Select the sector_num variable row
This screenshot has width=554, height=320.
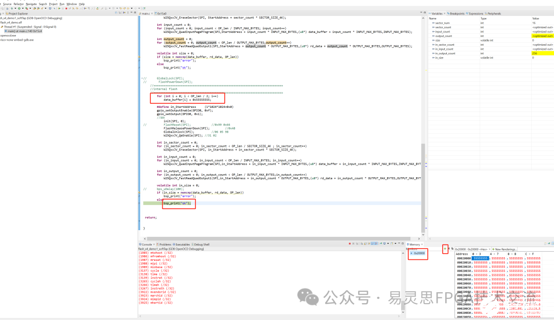[x=491, y=23]
